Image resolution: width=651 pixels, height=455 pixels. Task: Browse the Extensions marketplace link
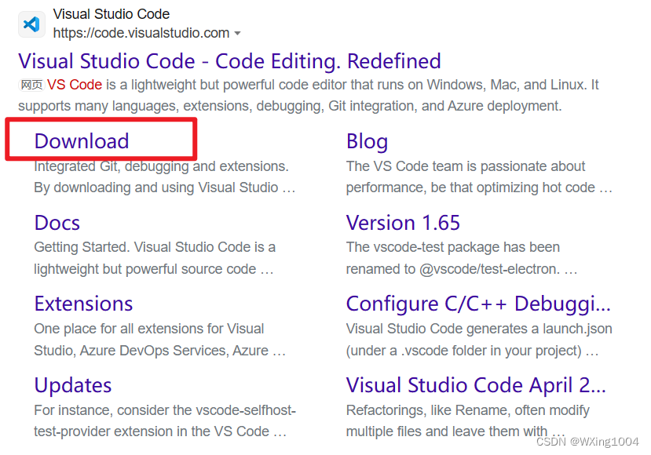coord(83,304)
